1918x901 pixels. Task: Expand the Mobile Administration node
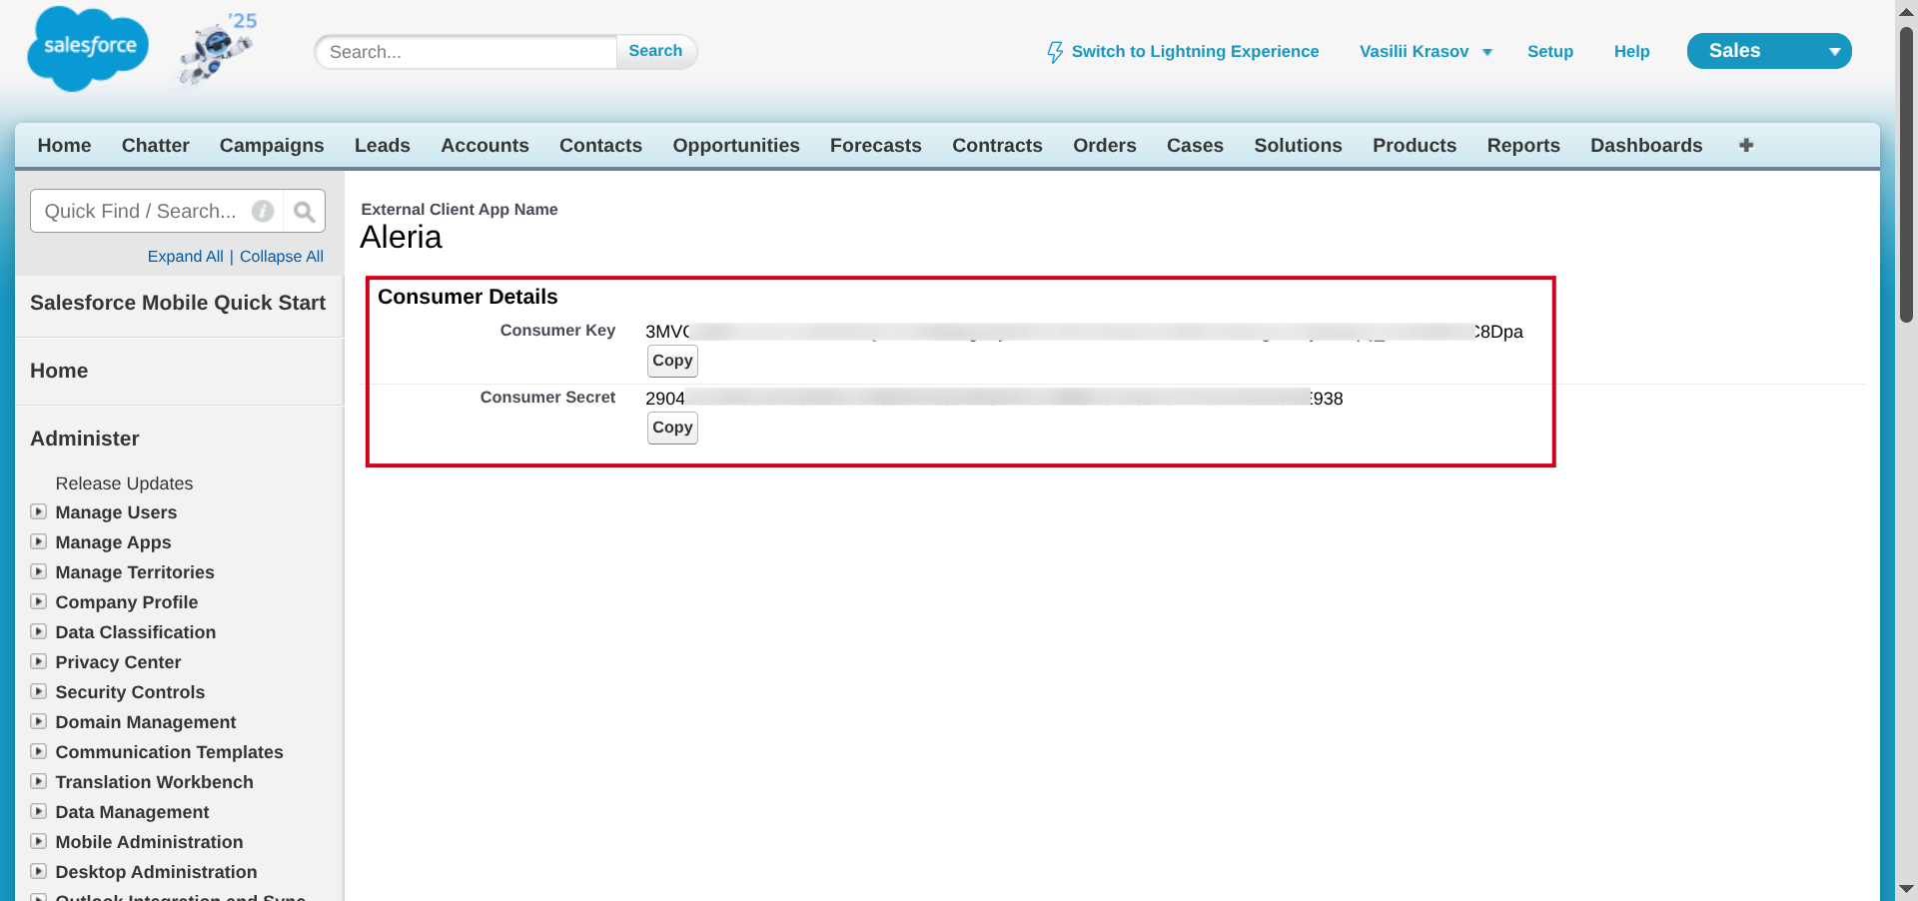39,841
